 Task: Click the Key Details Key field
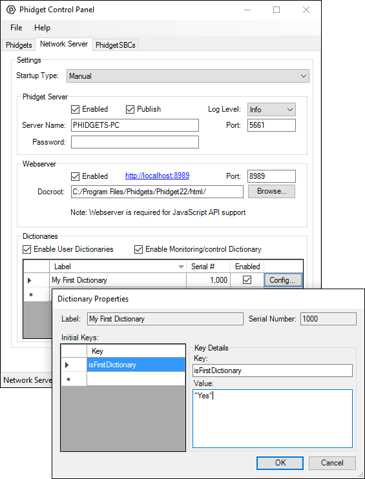[273, 371]
